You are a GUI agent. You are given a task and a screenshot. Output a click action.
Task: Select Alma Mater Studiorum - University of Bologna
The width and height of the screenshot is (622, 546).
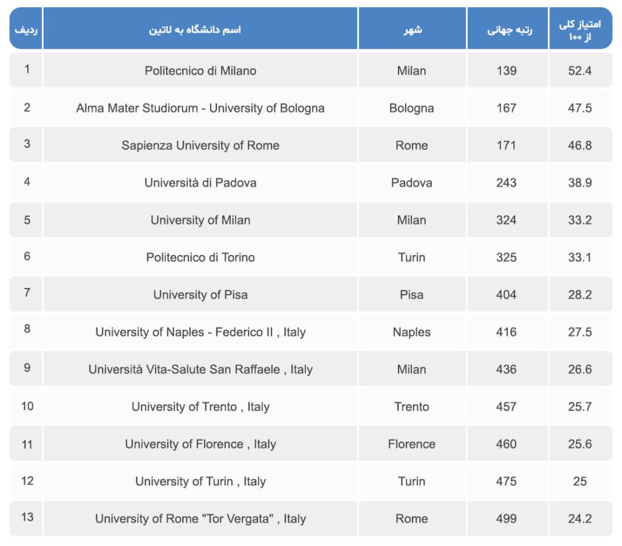(x=200, y=108)
